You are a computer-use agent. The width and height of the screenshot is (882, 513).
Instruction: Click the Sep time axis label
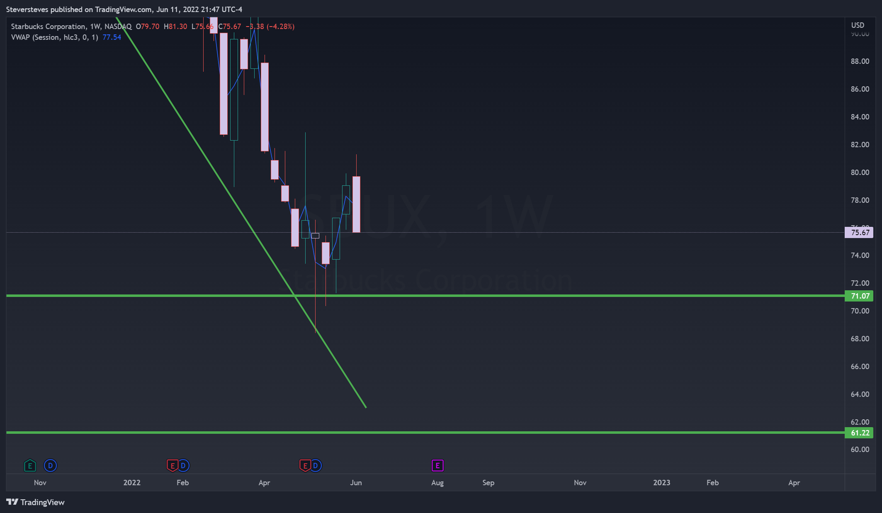[488, 483]
